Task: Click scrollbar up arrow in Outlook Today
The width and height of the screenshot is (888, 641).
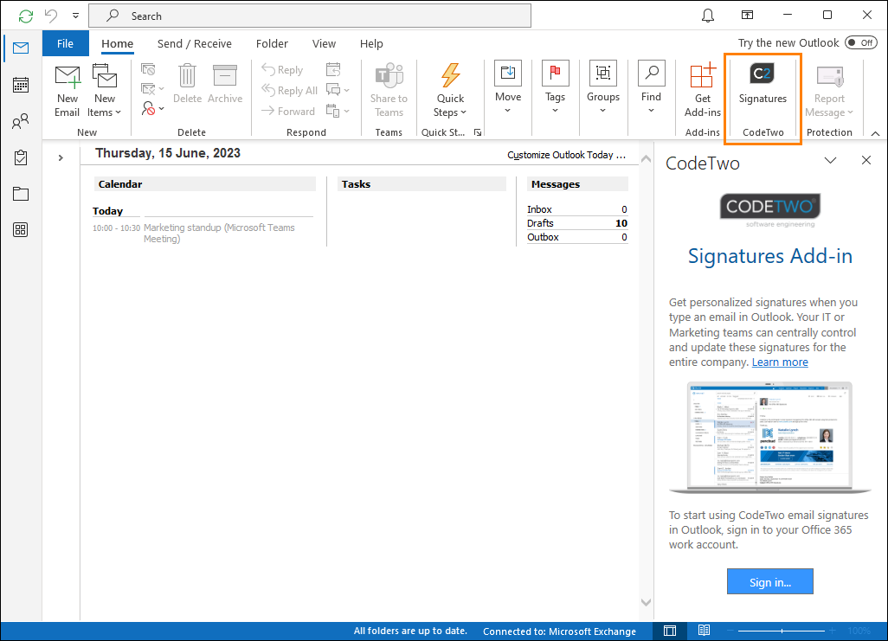Action: [647, 159]
